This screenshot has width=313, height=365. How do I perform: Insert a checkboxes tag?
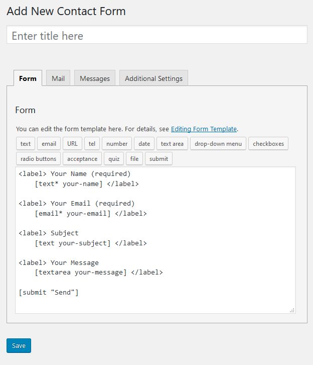pyautogui.click(x=268, y=144)
